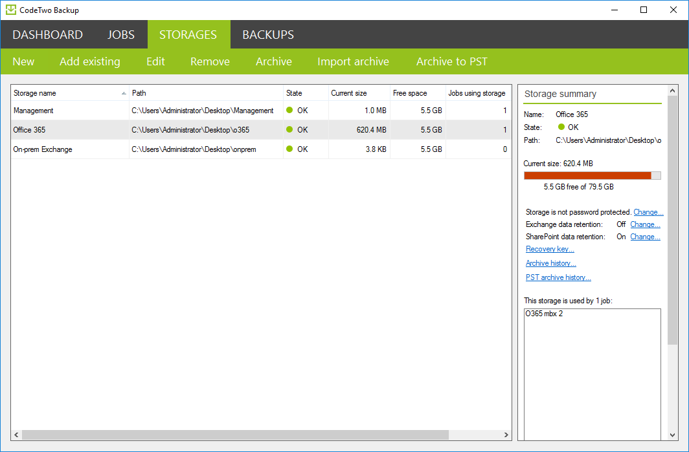Maximize the CodeTwo Backup window
The height and width of the screenshot is (452, 689).
(644, 10)
